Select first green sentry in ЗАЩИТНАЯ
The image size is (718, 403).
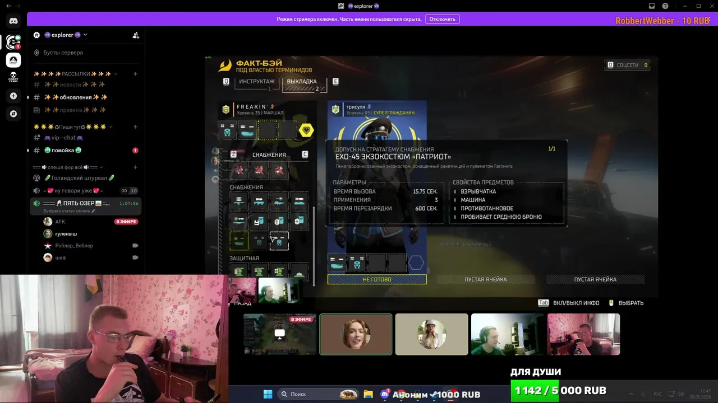tap(239, 271)
